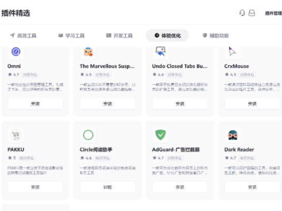This screenshot has width=282, height=211.
Task: Switch to the 学习工具 tab
Action: pos(71,35)
